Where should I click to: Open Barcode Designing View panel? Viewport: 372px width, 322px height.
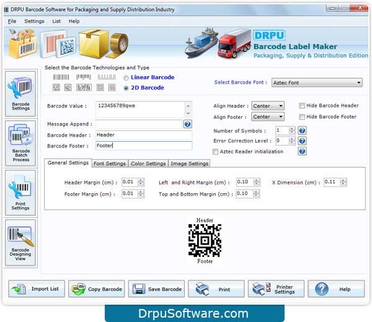(20, 243)
